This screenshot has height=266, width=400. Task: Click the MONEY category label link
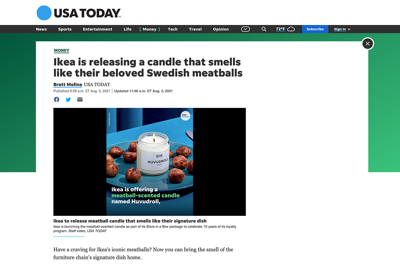[x=62, y=51]
